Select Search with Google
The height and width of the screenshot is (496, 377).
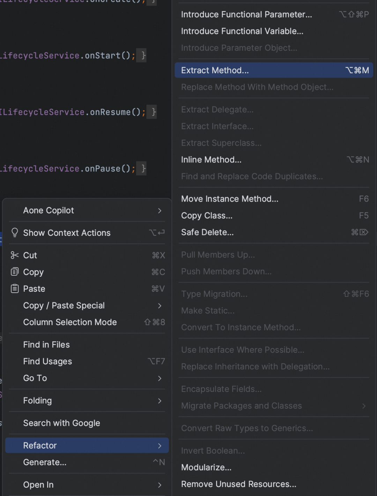point(87,423)
